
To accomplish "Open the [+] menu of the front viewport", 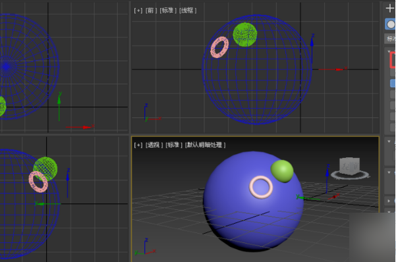I will 138,11.
